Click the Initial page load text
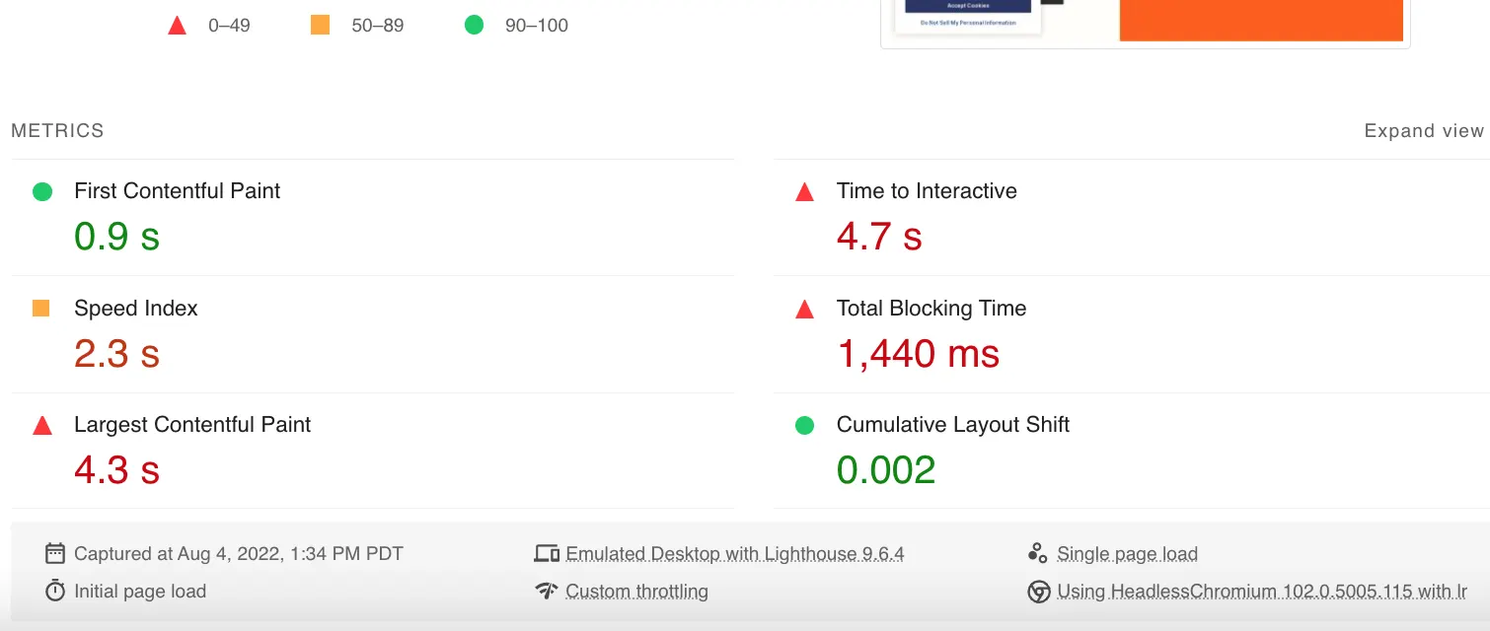 140,592
